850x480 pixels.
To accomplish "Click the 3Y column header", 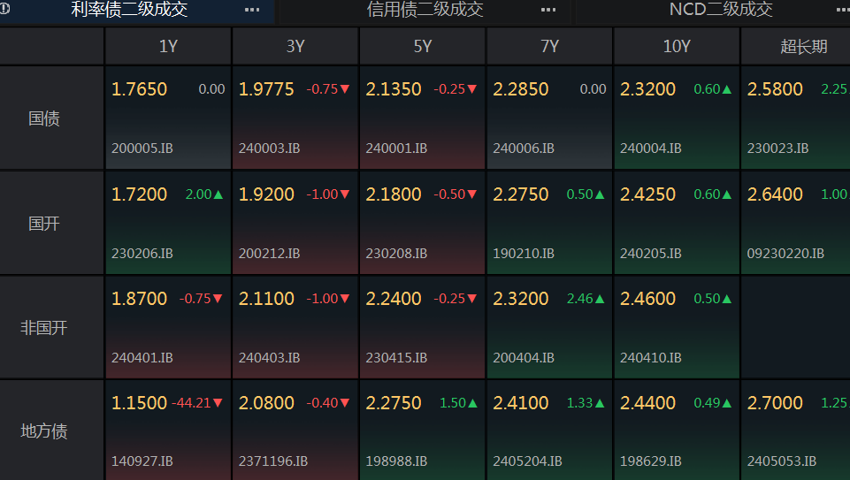I will (x=295, y=46).
